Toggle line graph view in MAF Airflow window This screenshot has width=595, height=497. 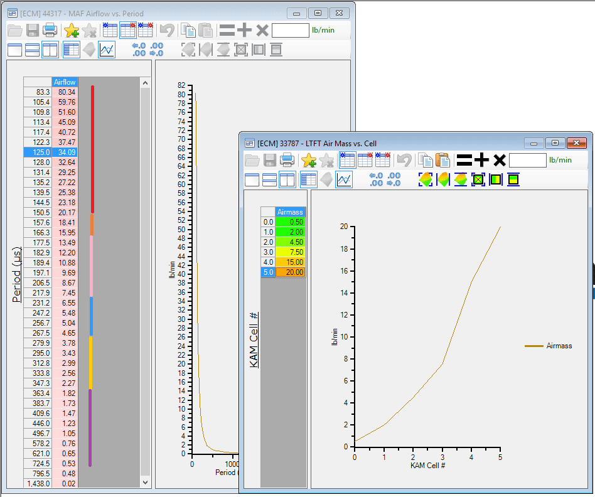coord(107,50)
